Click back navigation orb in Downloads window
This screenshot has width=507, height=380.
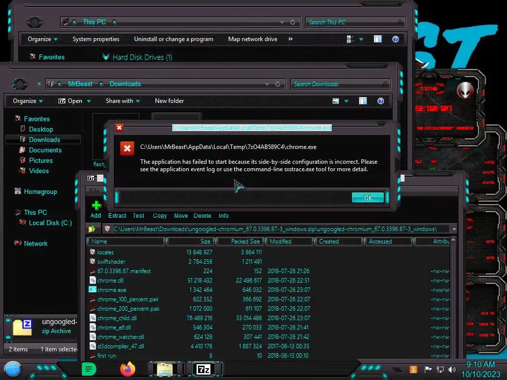pos(20,84)
